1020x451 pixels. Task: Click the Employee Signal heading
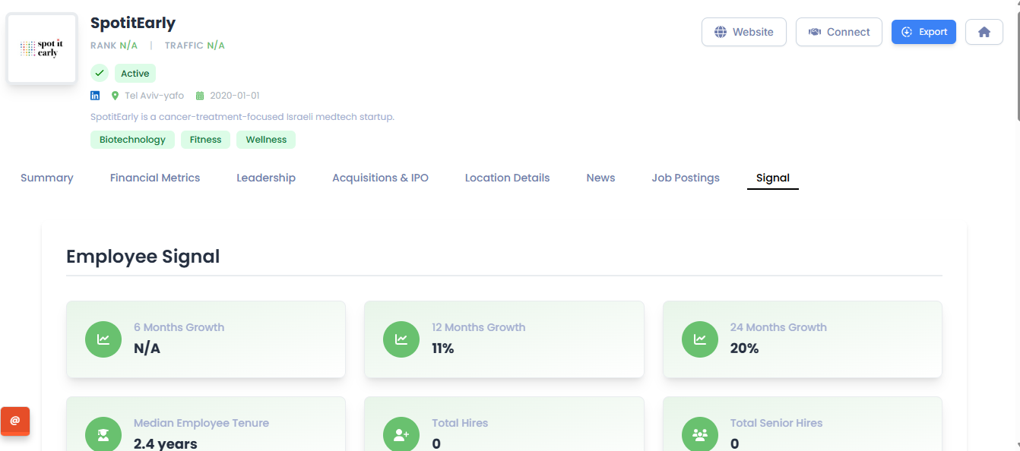pos(143,257)
